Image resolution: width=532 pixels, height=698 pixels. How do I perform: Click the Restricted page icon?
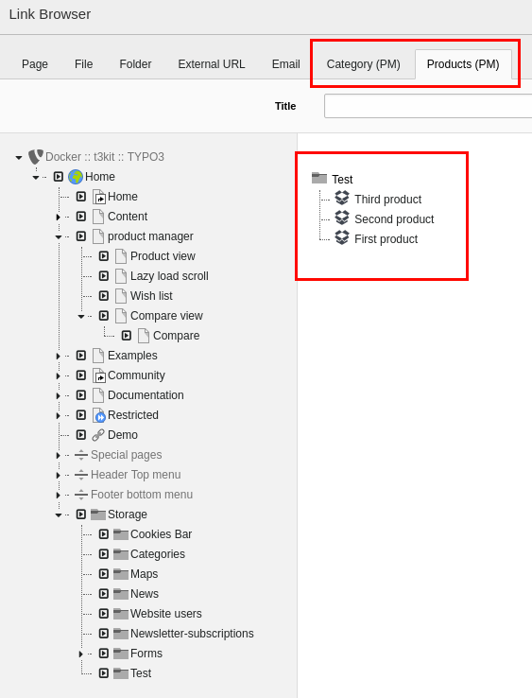click(99, 415)
